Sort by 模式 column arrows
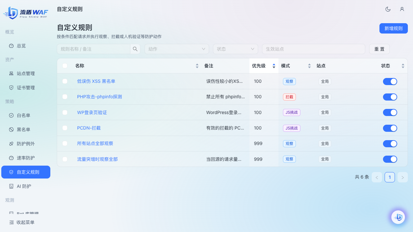The width and height of the screenshot is (413, 232). (x=309, y=66)
